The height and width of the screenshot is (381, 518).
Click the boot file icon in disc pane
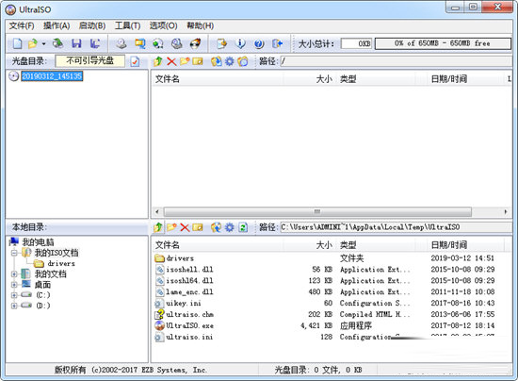(x=243, y=61)
